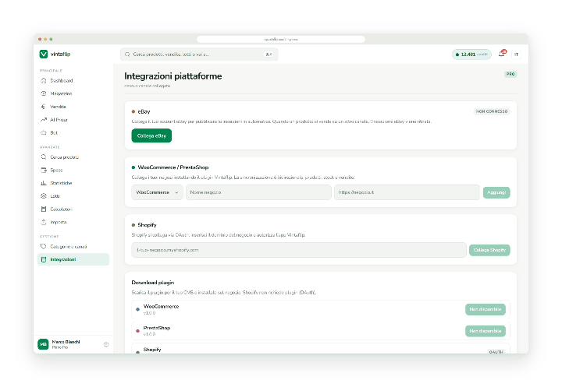Click the Shopify card title above domain field
Viewport: 562px width, 387px height.
147,225
